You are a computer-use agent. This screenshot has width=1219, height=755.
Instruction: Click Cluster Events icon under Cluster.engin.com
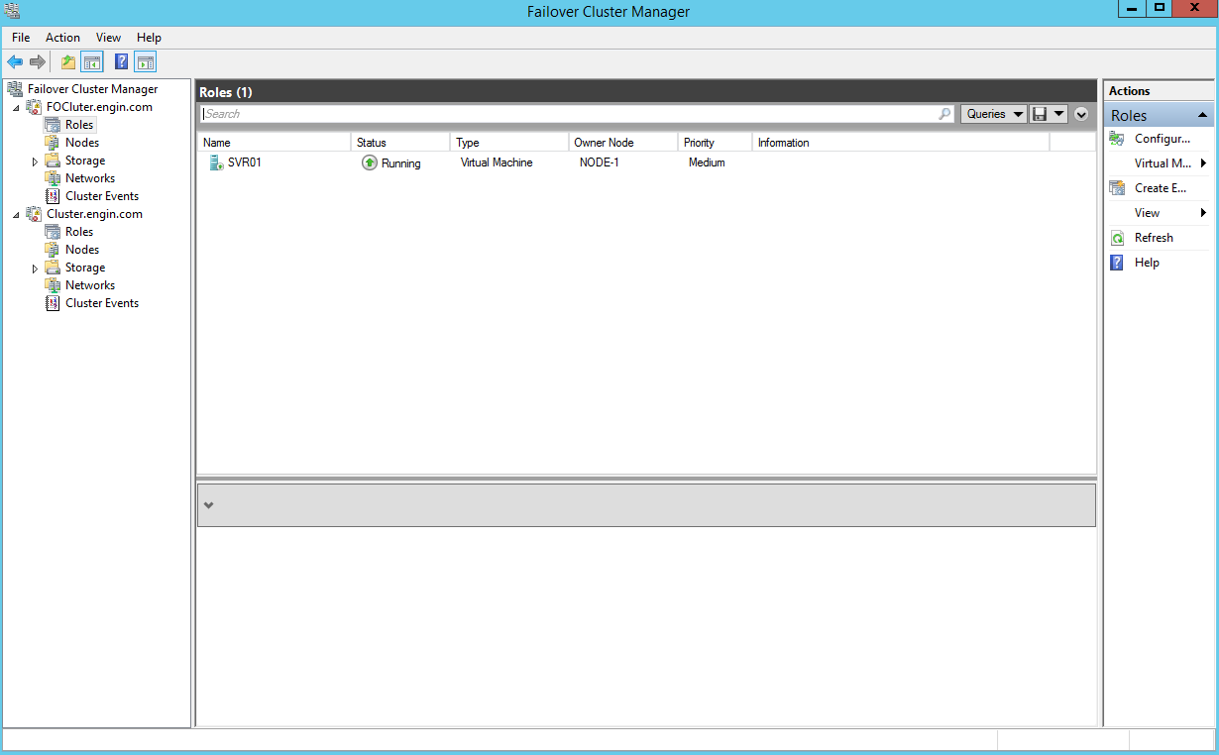[x=53, y=303]
